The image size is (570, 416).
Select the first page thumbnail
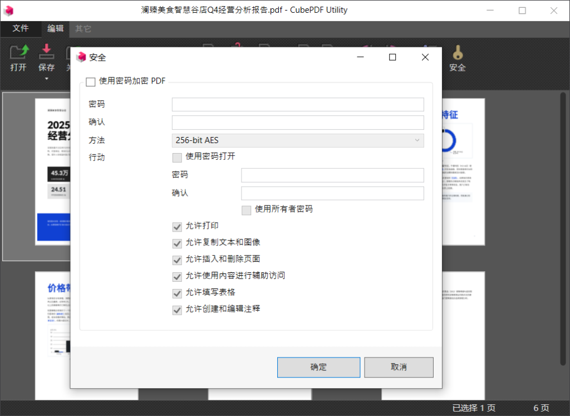click(53, 173)
